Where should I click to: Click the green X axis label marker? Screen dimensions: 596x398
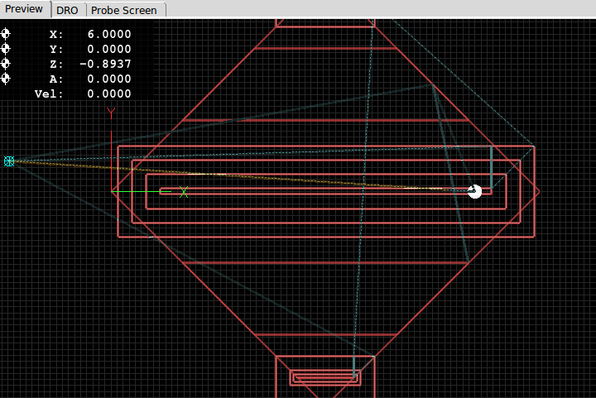184,192
